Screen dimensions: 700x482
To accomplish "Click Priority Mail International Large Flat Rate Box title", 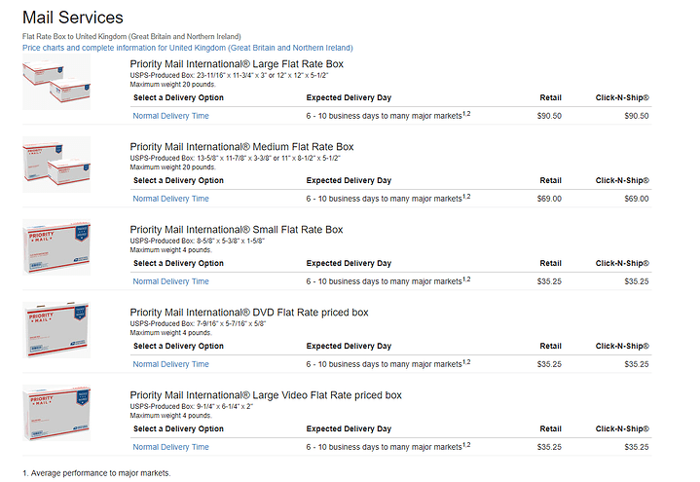I will (237, 64).
